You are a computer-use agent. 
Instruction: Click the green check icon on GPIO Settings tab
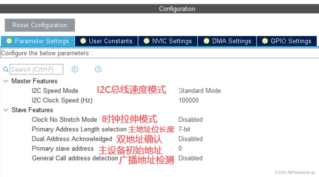click(x=265, y=41)
